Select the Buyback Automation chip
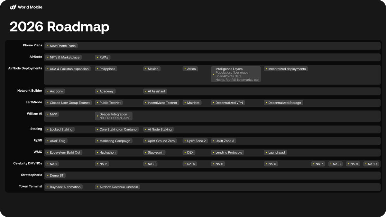Viewport: 386px width, 217px height. coord(64,187)
